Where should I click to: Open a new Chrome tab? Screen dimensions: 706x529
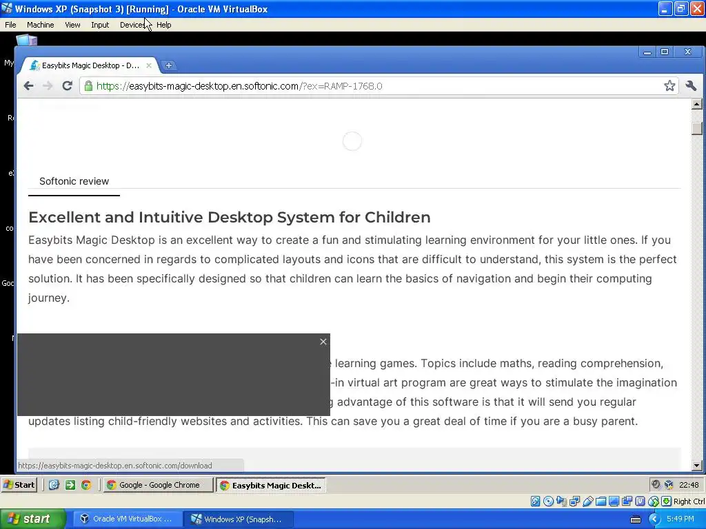point(168,65)
